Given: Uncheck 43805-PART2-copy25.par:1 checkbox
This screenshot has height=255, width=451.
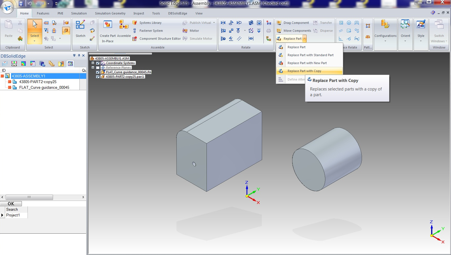Looking at the screenshot, I should (x=98, y=77).
